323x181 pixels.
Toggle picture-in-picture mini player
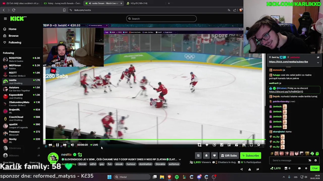point(229,145)
